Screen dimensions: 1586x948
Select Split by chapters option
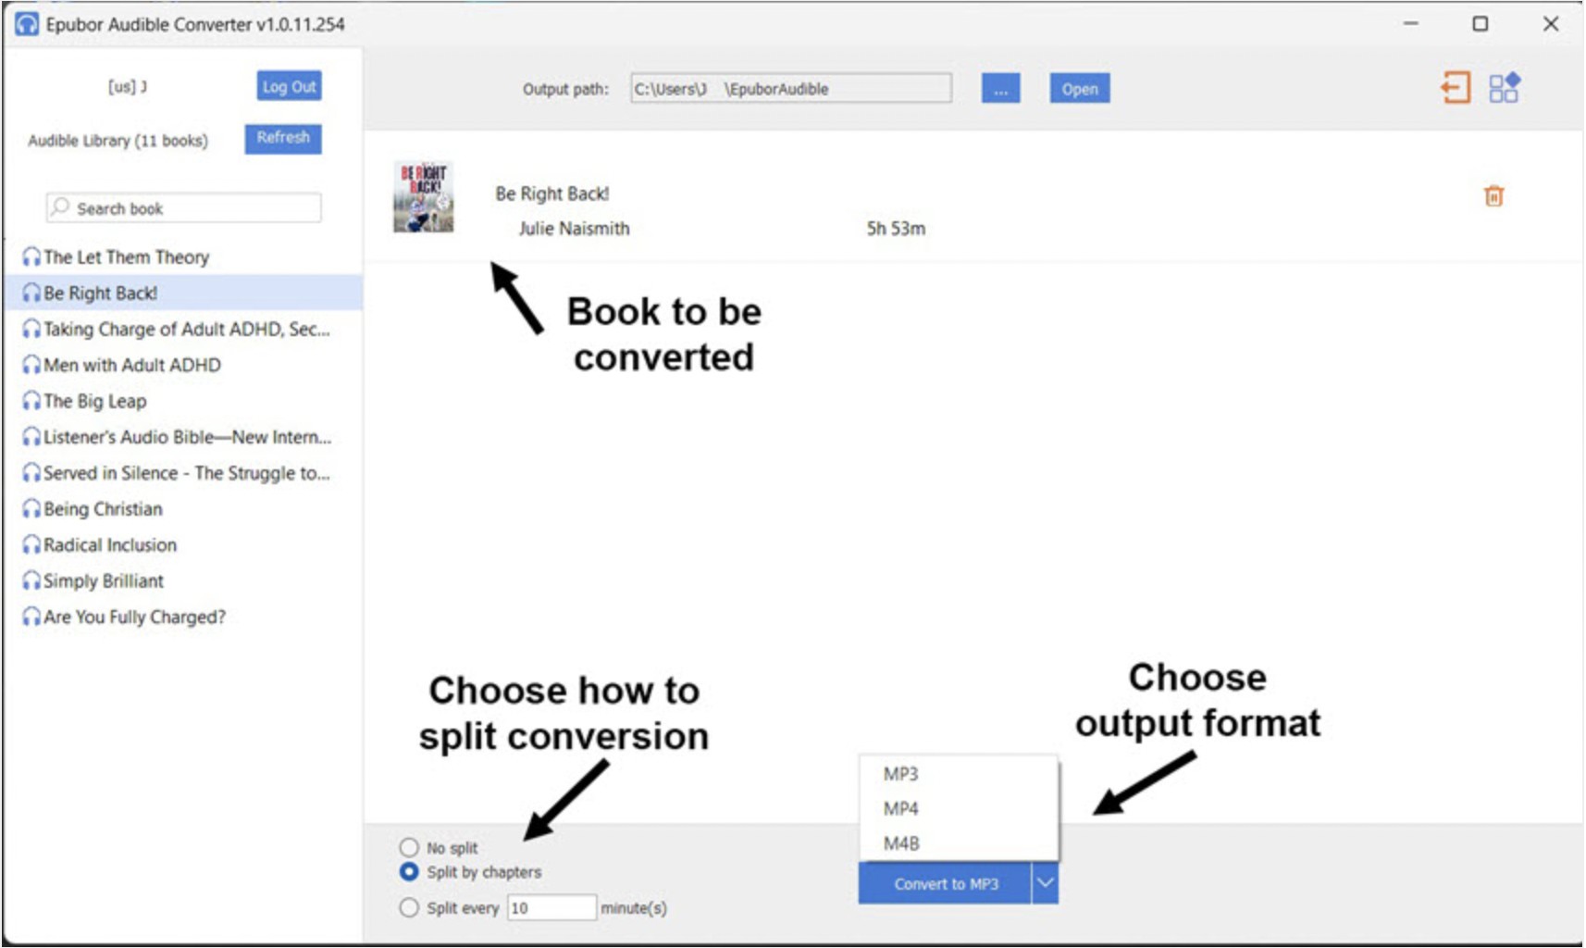[408, 871]
